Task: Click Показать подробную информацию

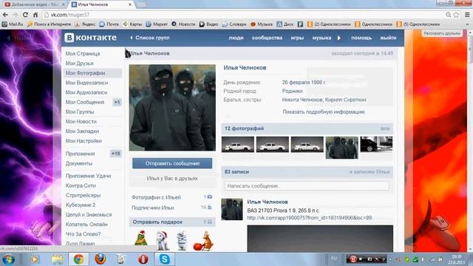Action: pos(324,112)
